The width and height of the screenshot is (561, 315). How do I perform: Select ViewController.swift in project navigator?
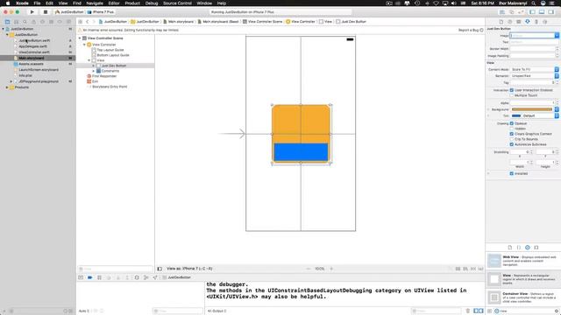34,52
